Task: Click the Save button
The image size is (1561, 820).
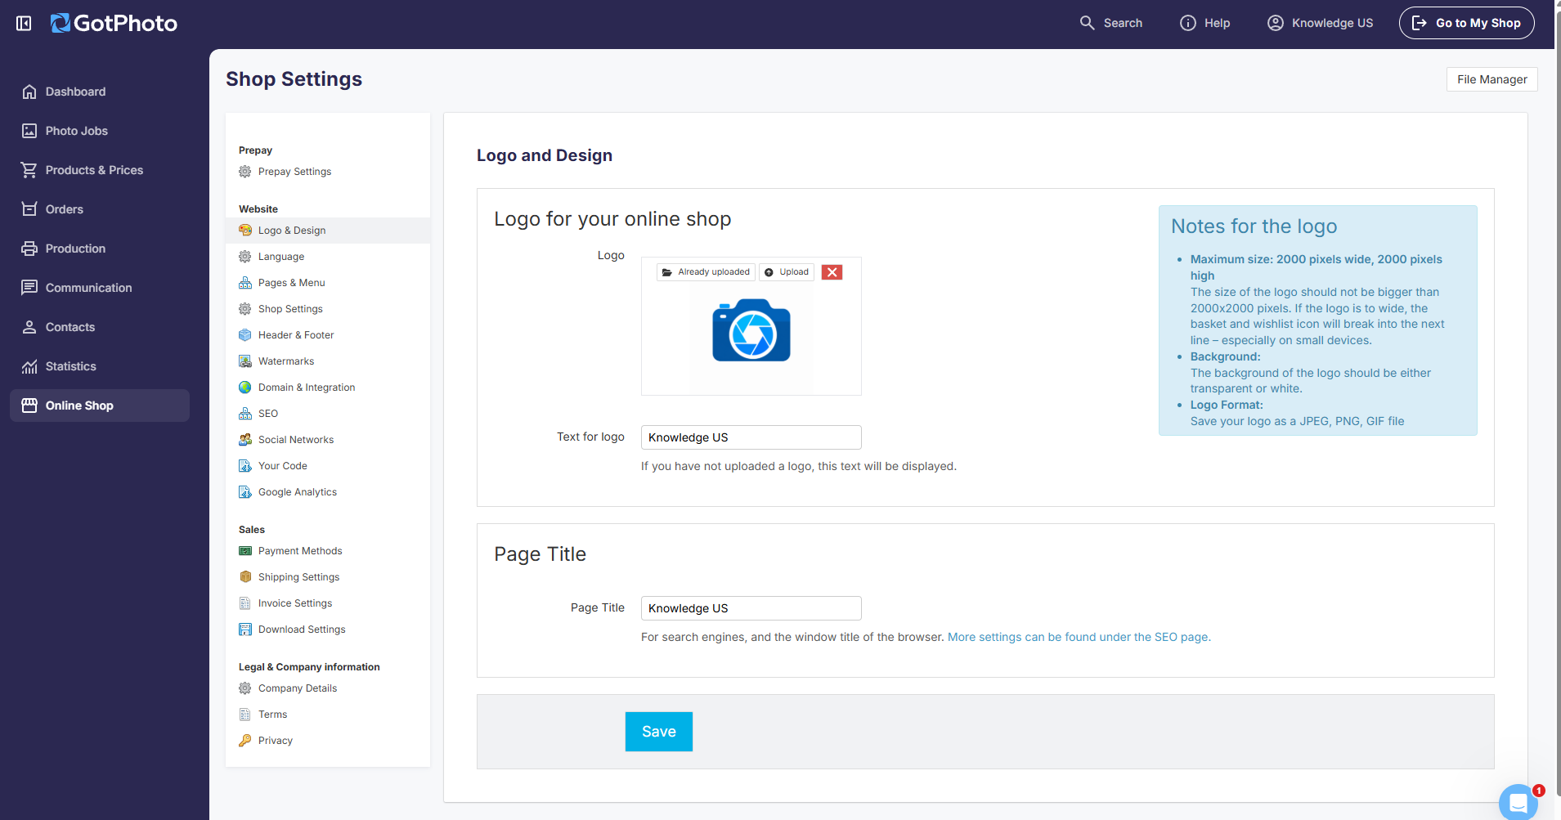Action: tap(659, 732)
